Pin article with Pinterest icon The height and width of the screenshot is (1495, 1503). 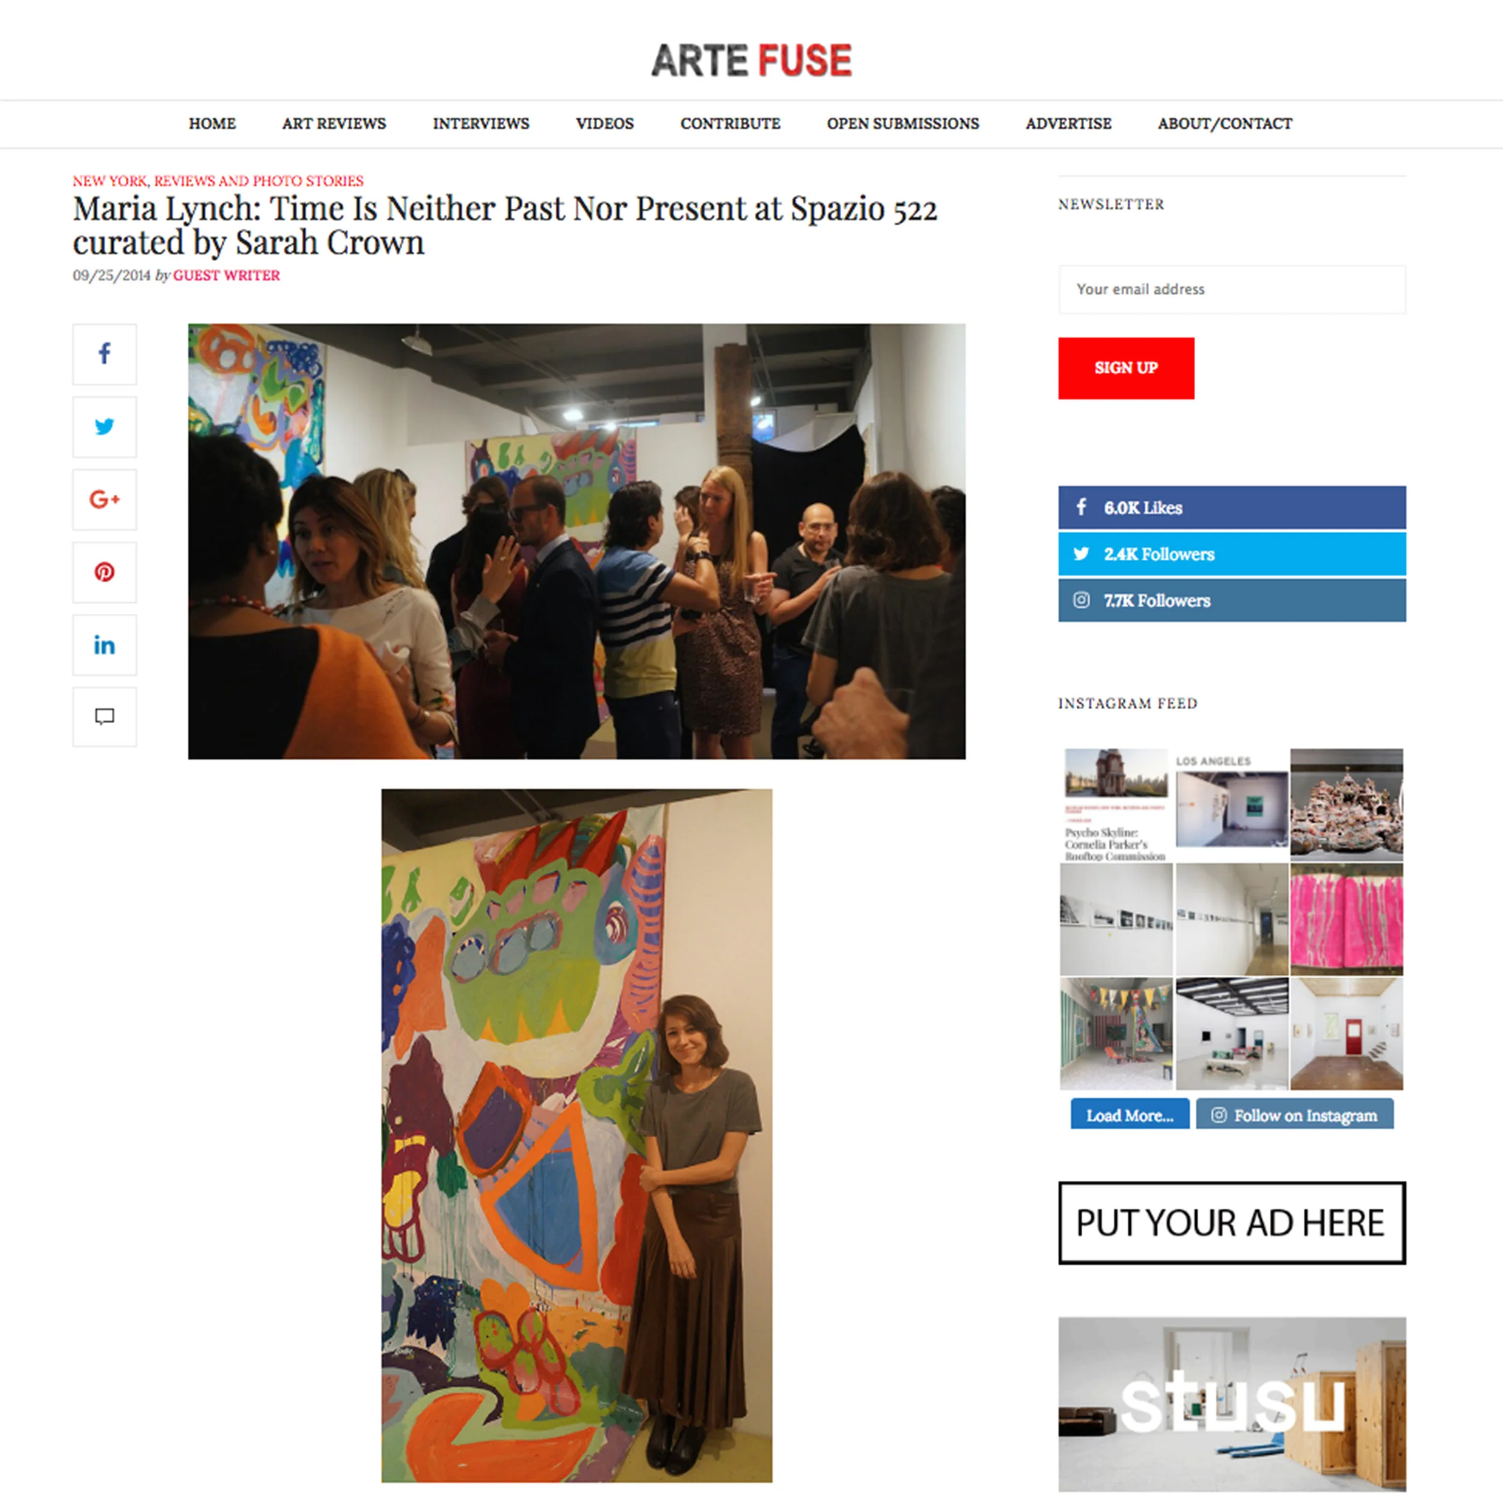(104, 572)
